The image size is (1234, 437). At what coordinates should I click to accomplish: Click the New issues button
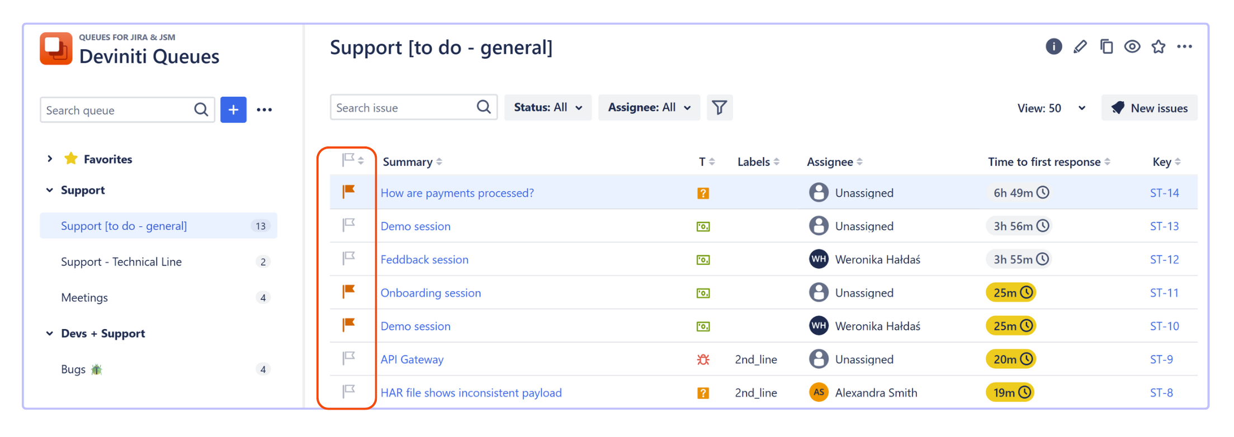[1150, 108]
